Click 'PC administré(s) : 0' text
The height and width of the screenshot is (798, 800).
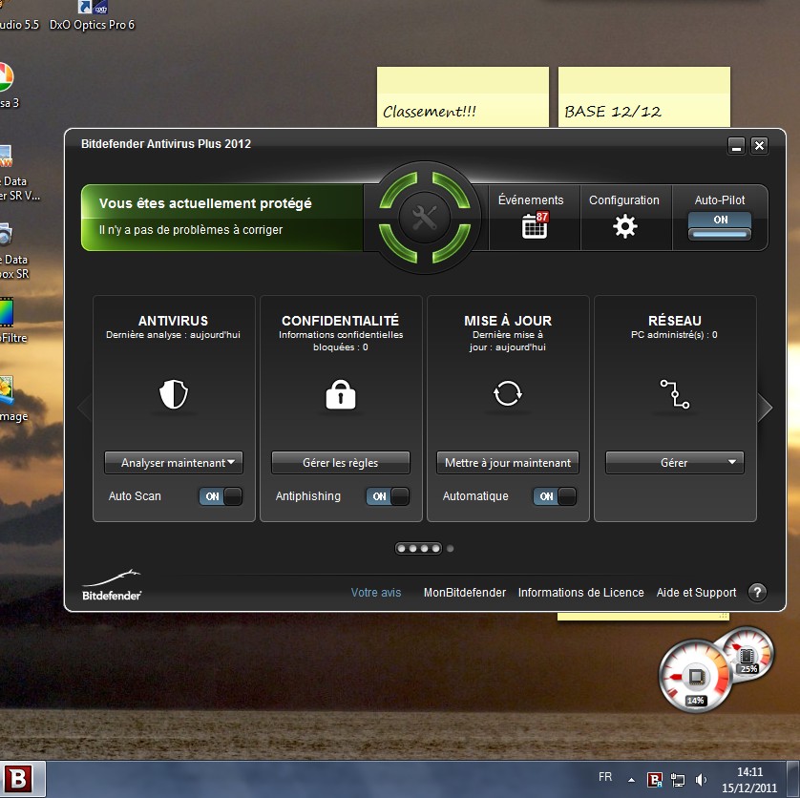click(674, 335)
